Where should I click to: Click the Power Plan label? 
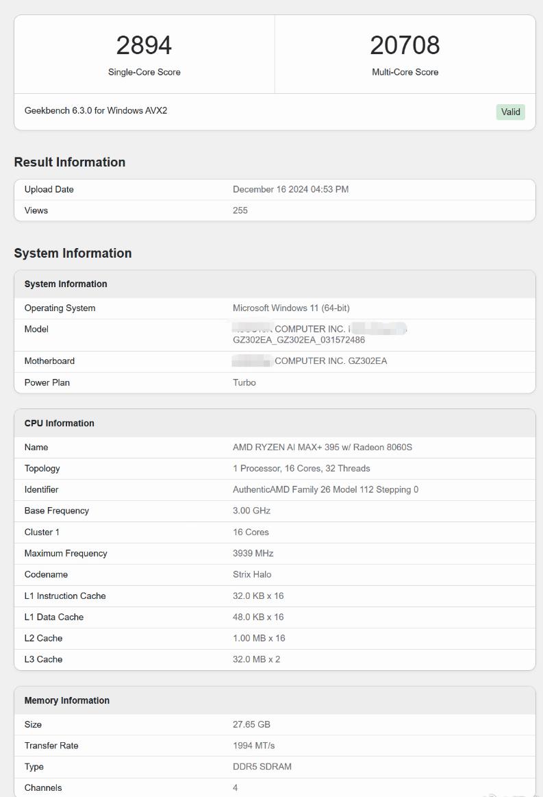47,382
